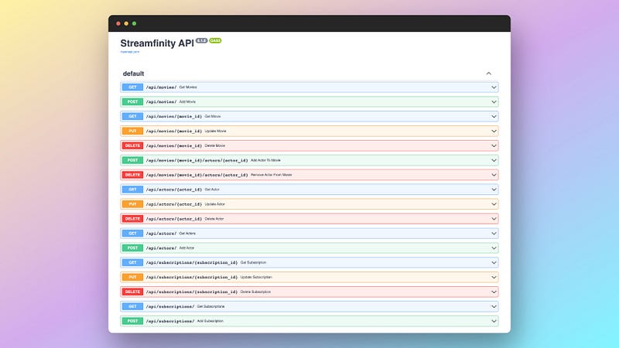Click path /api/actors/{actor_id} in the PUT row
619x348 pixels.
174,204
